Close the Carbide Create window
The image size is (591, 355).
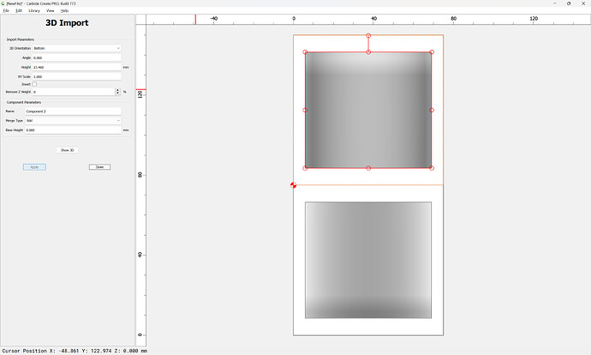583,3
